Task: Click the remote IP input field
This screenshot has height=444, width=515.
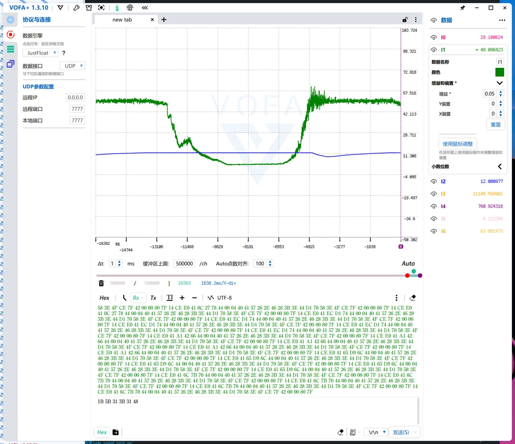Action: (75, 98)
